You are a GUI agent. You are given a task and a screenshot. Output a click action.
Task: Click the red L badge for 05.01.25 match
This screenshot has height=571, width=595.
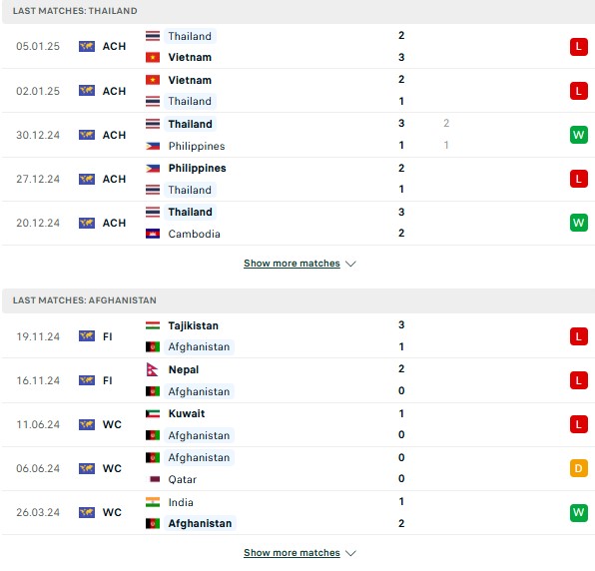578,47
